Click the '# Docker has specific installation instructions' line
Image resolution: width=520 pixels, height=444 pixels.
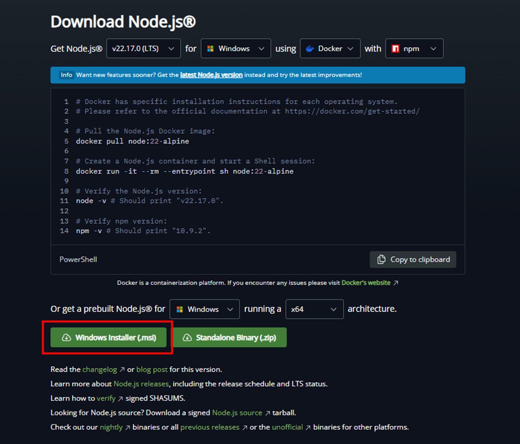point(237,101)
